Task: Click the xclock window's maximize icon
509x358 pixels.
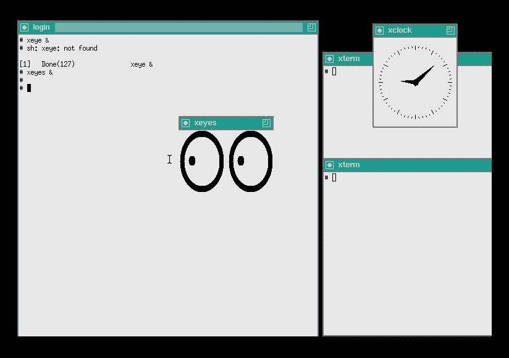Action: 450,30
